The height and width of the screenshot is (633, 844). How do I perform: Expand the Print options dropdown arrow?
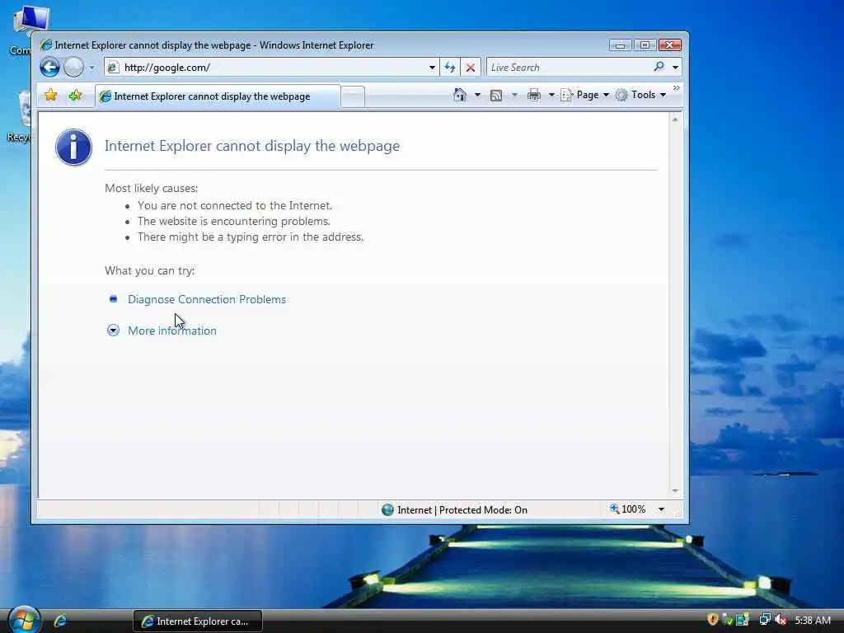click(551, 96)
